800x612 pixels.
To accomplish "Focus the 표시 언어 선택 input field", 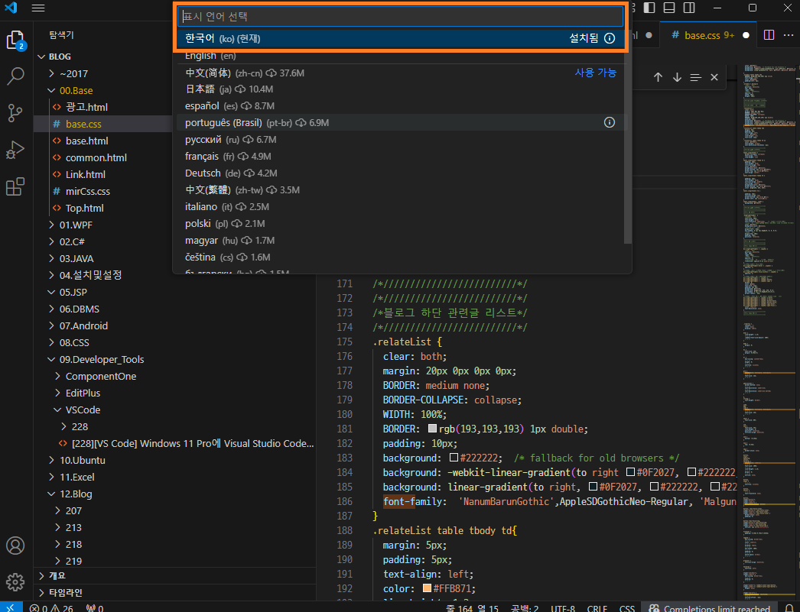I will [401, 16].
